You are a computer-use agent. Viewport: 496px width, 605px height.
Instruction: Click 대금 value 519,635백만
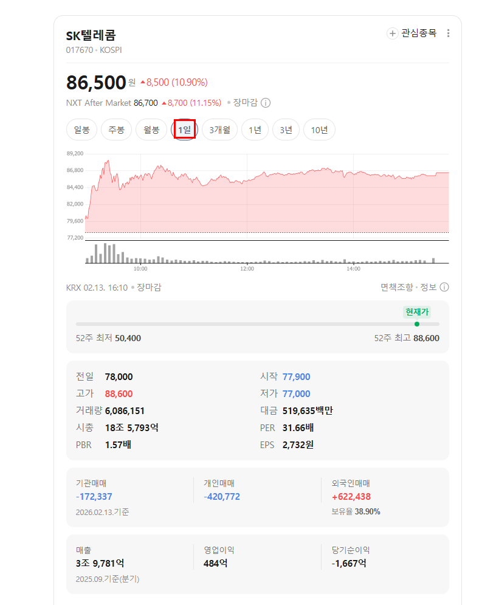tap(308, 411)
